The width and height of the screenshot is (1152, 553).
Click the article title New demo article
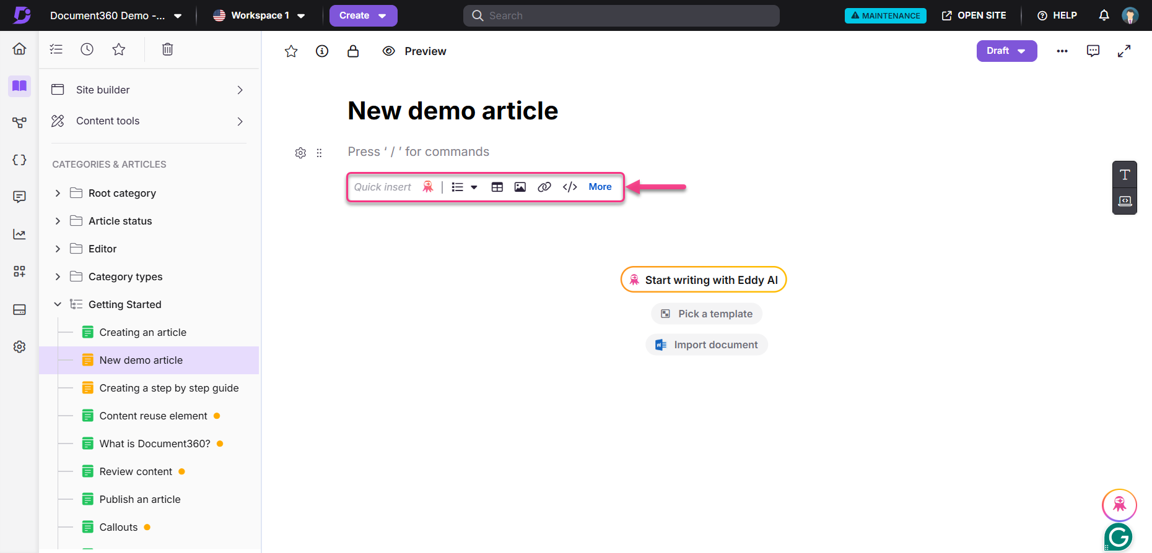pyautogui.click(x=453, y=111)
